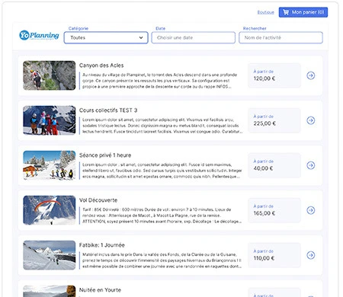
Task: Select the Fatbike: 1 Journée thumbnail
Action: click(50, 255)
